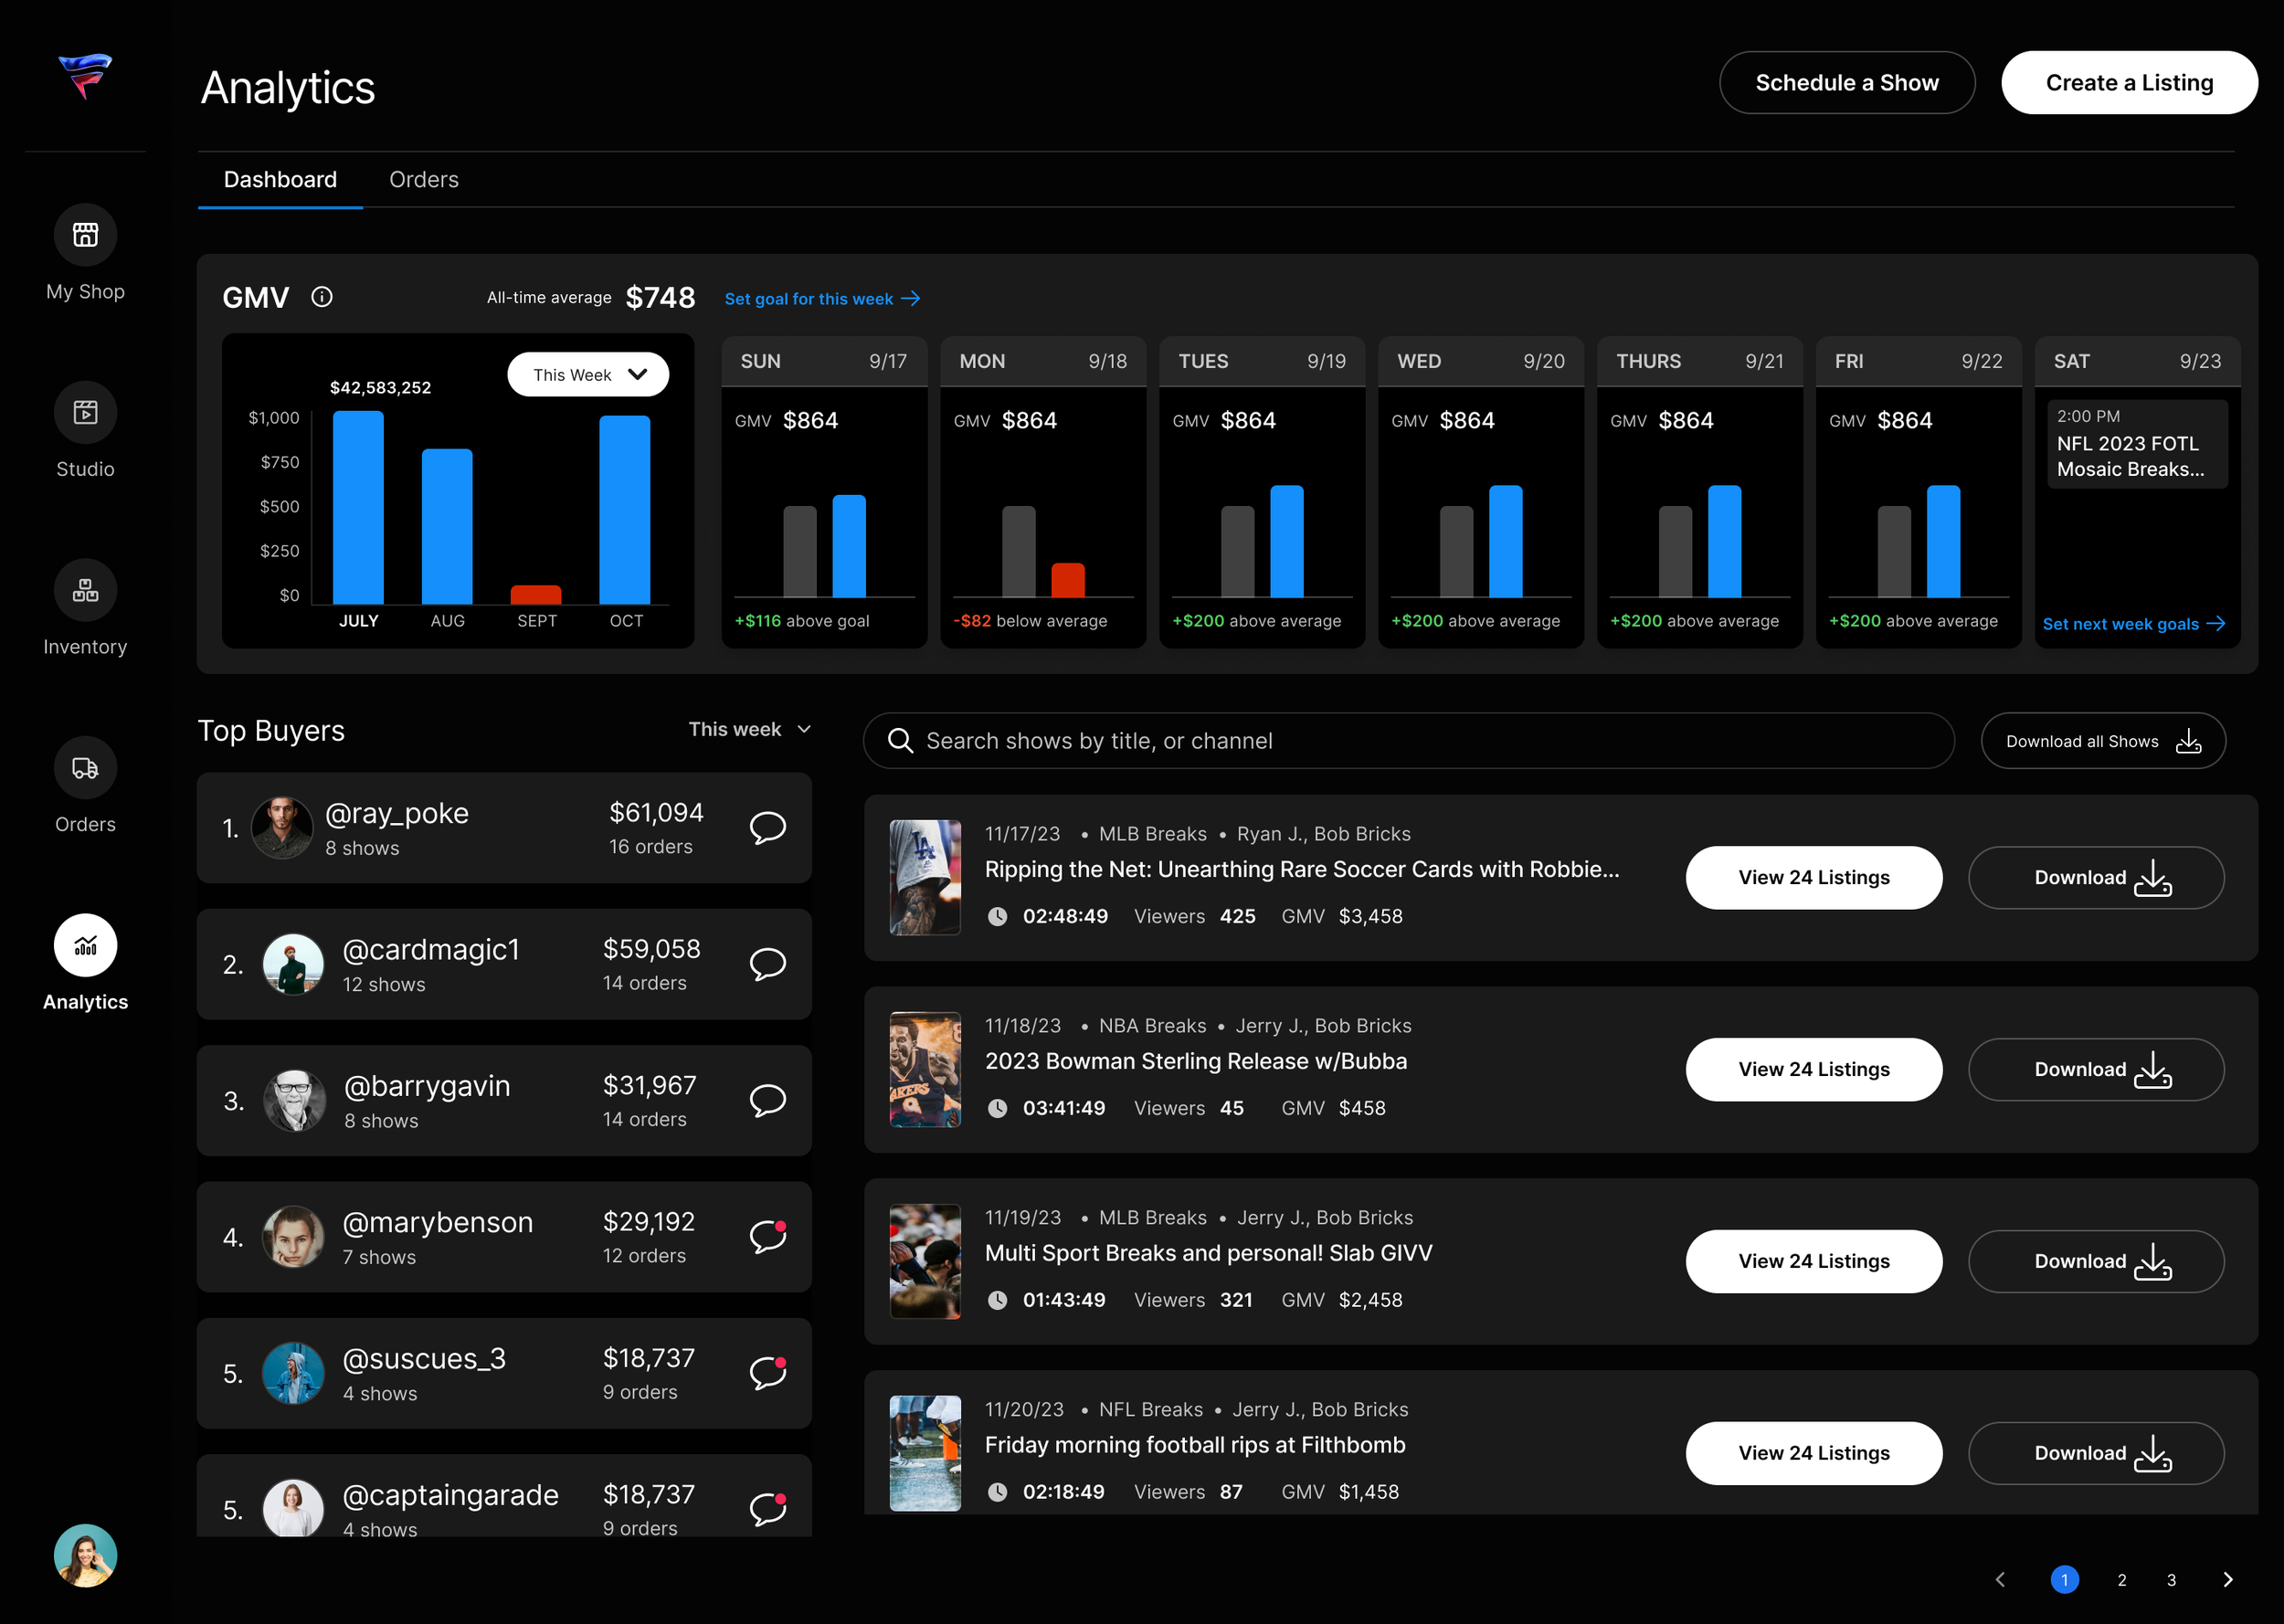The image size is (2284, 1624).
Task: Go to next page of shows
Action: [x=2227, y=1580]
